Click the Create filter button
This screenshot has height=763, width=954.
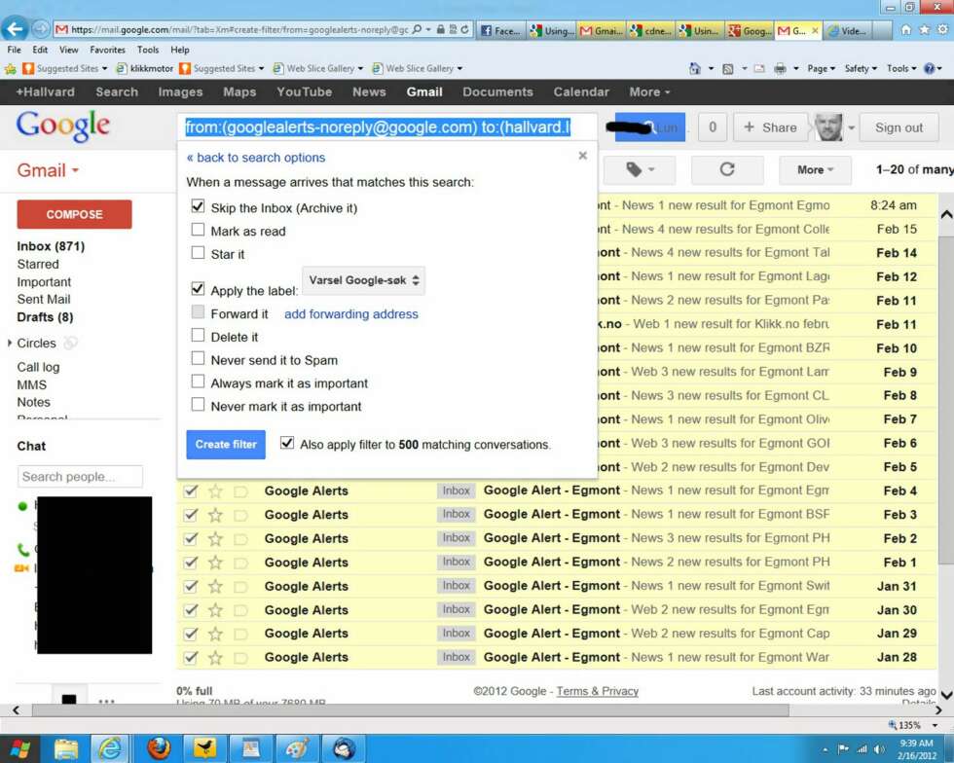tap(226, 445)
